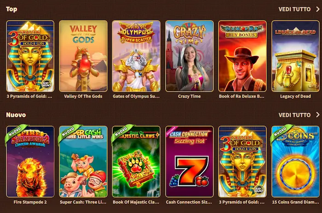Viewport: 322px width, 213px height.
Task: Click 3 Pyramids of Gold in Nuovo row
Action: (242, 162)
